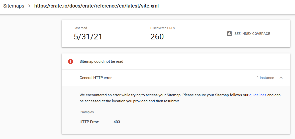Click the Sitemap could not be read heading
The height and width of the screenshot is (139, 295).
[x=102, y=61]
